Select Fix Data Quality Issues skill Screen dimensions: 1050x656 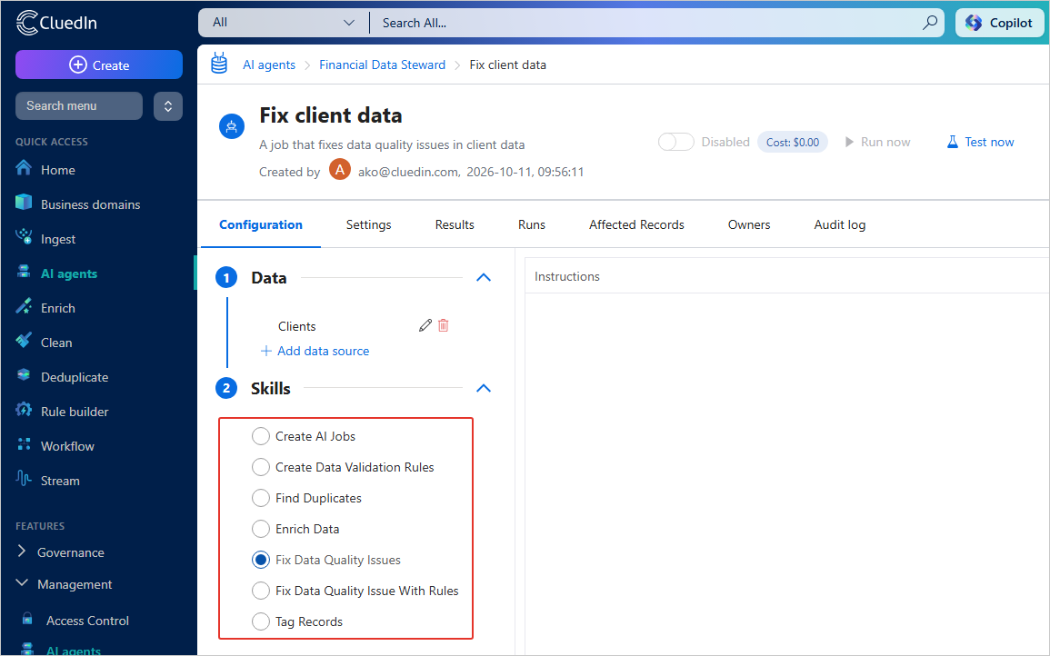point(261,560)
